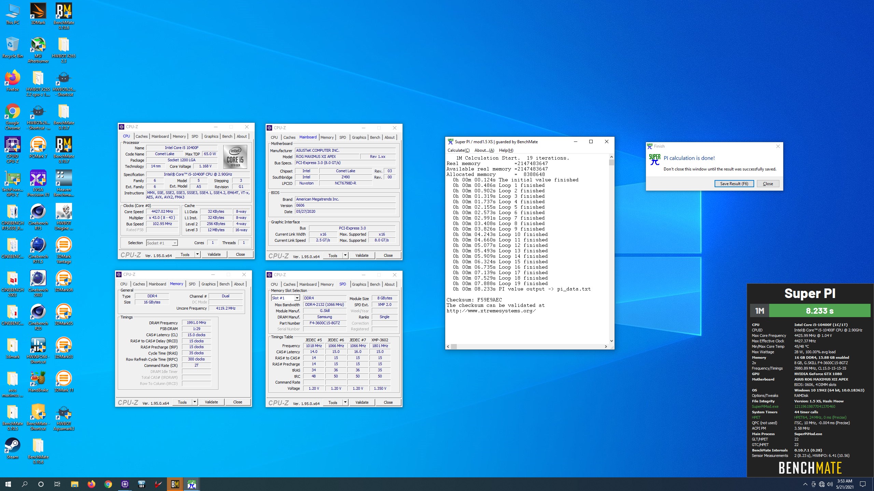This screenshot has width=874, height=491.
Task: Click BenchMate icon in the taskbar
Action: (175, 484)
